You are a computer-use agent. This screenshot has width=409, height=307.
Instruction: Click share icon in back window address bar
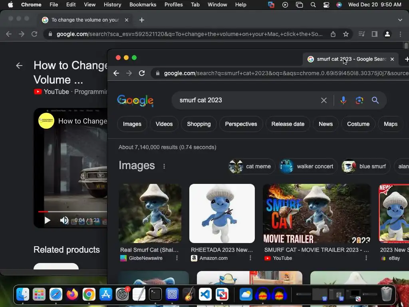[333, 34]
